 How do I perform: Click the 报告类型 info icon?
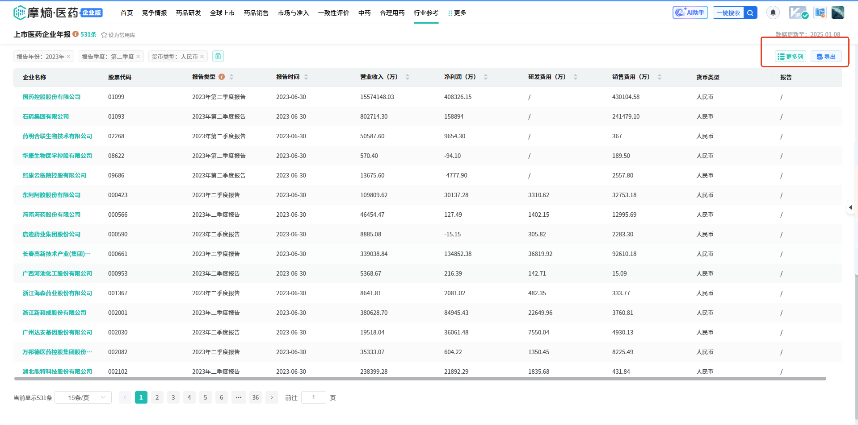pos(222,77)
